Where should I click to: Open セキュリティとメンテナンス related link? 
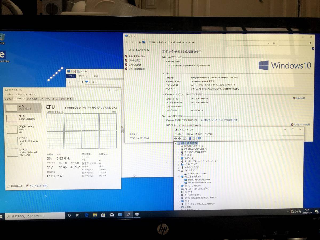click(139, 138)
